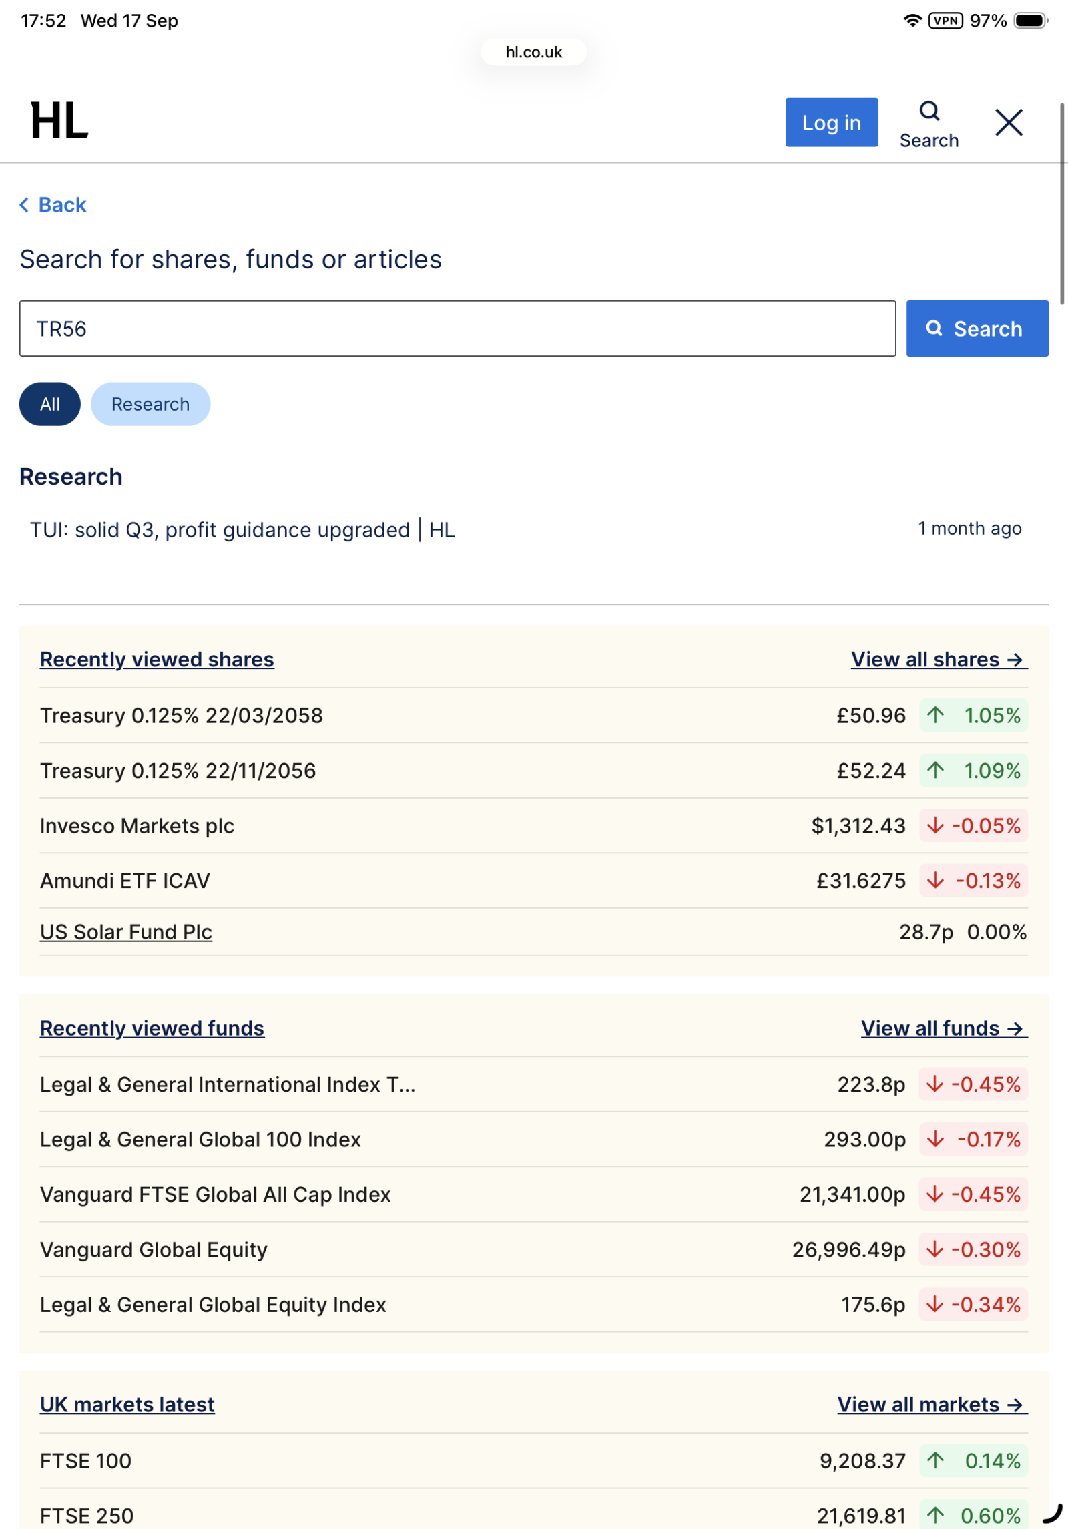Open Vanguard FTSE Global All Cap Index
Screen dimensions: 1068x1529
(x=215, y=1194)
